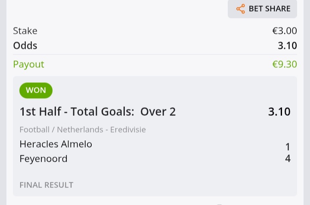Click the Over 2 selection text
310x205 pixels.
[158, 112]
